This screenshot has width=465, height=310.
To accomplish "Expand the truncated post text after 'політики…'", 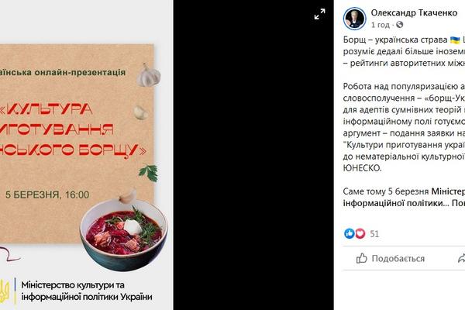I will (458, 203).
